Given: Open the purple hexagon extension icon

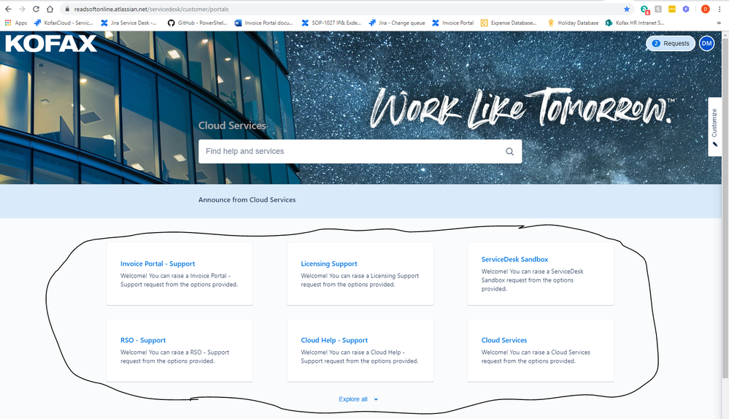Looking at the screenshot, I should tap(686, 9).
